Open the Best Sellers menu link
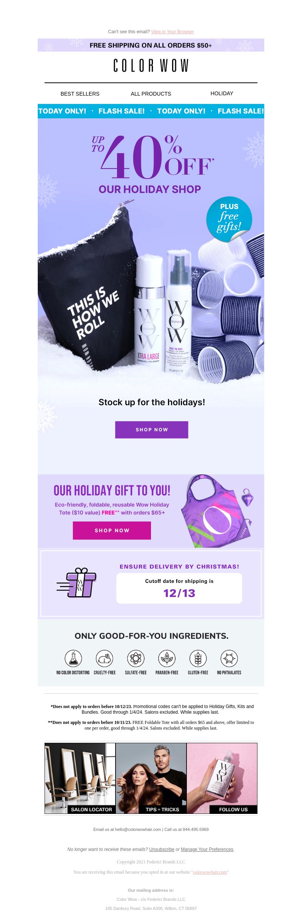The width and height of the screenshot is (302, 922). click(x=80, y=93)
